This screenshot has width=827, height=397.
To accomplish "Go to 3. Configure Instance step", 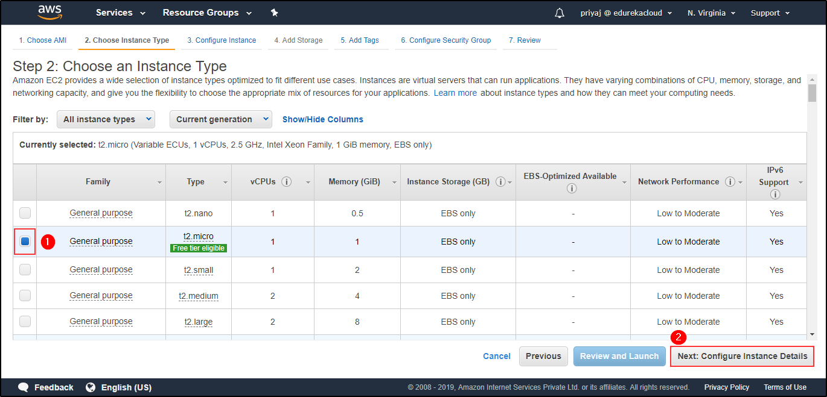I will [222, 40].
